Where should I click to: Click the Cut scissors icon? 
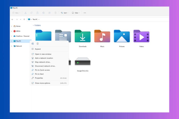(26, 13)
